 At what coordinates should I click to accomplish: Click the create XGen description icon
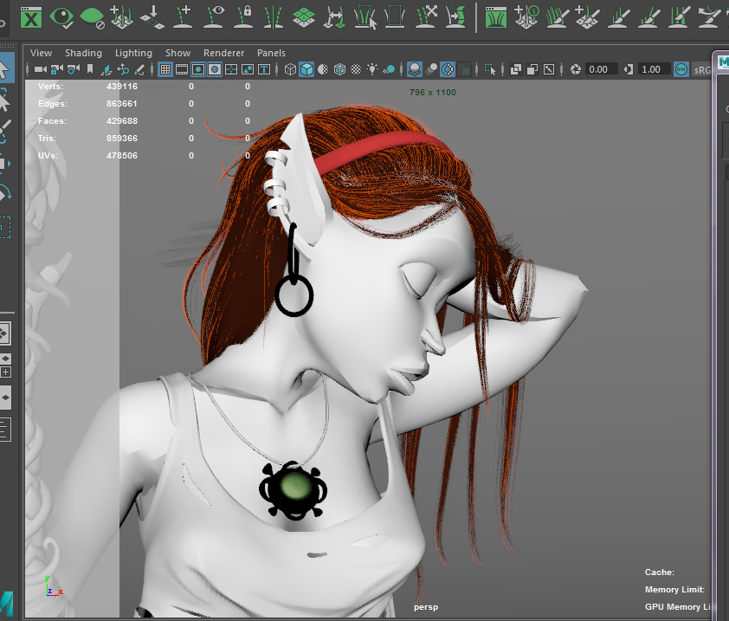tap(122, 17)
